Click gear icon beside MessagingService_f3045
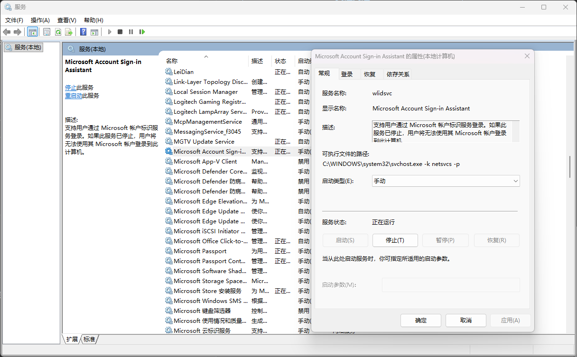 tap(168, 131)
